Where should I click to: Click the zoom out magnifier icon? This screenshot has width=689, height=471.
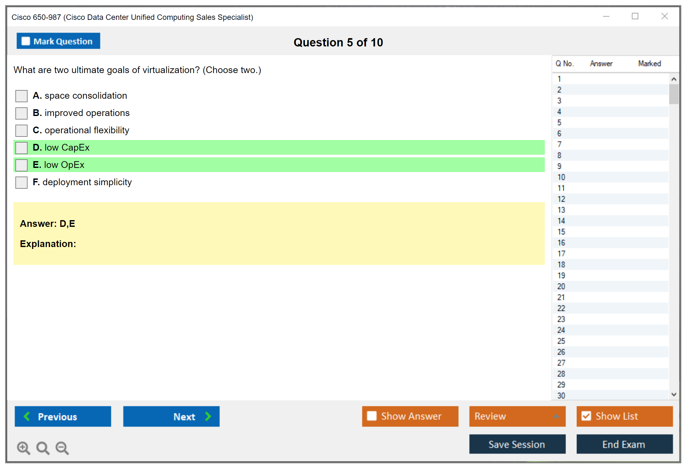[x=62, y=448]
